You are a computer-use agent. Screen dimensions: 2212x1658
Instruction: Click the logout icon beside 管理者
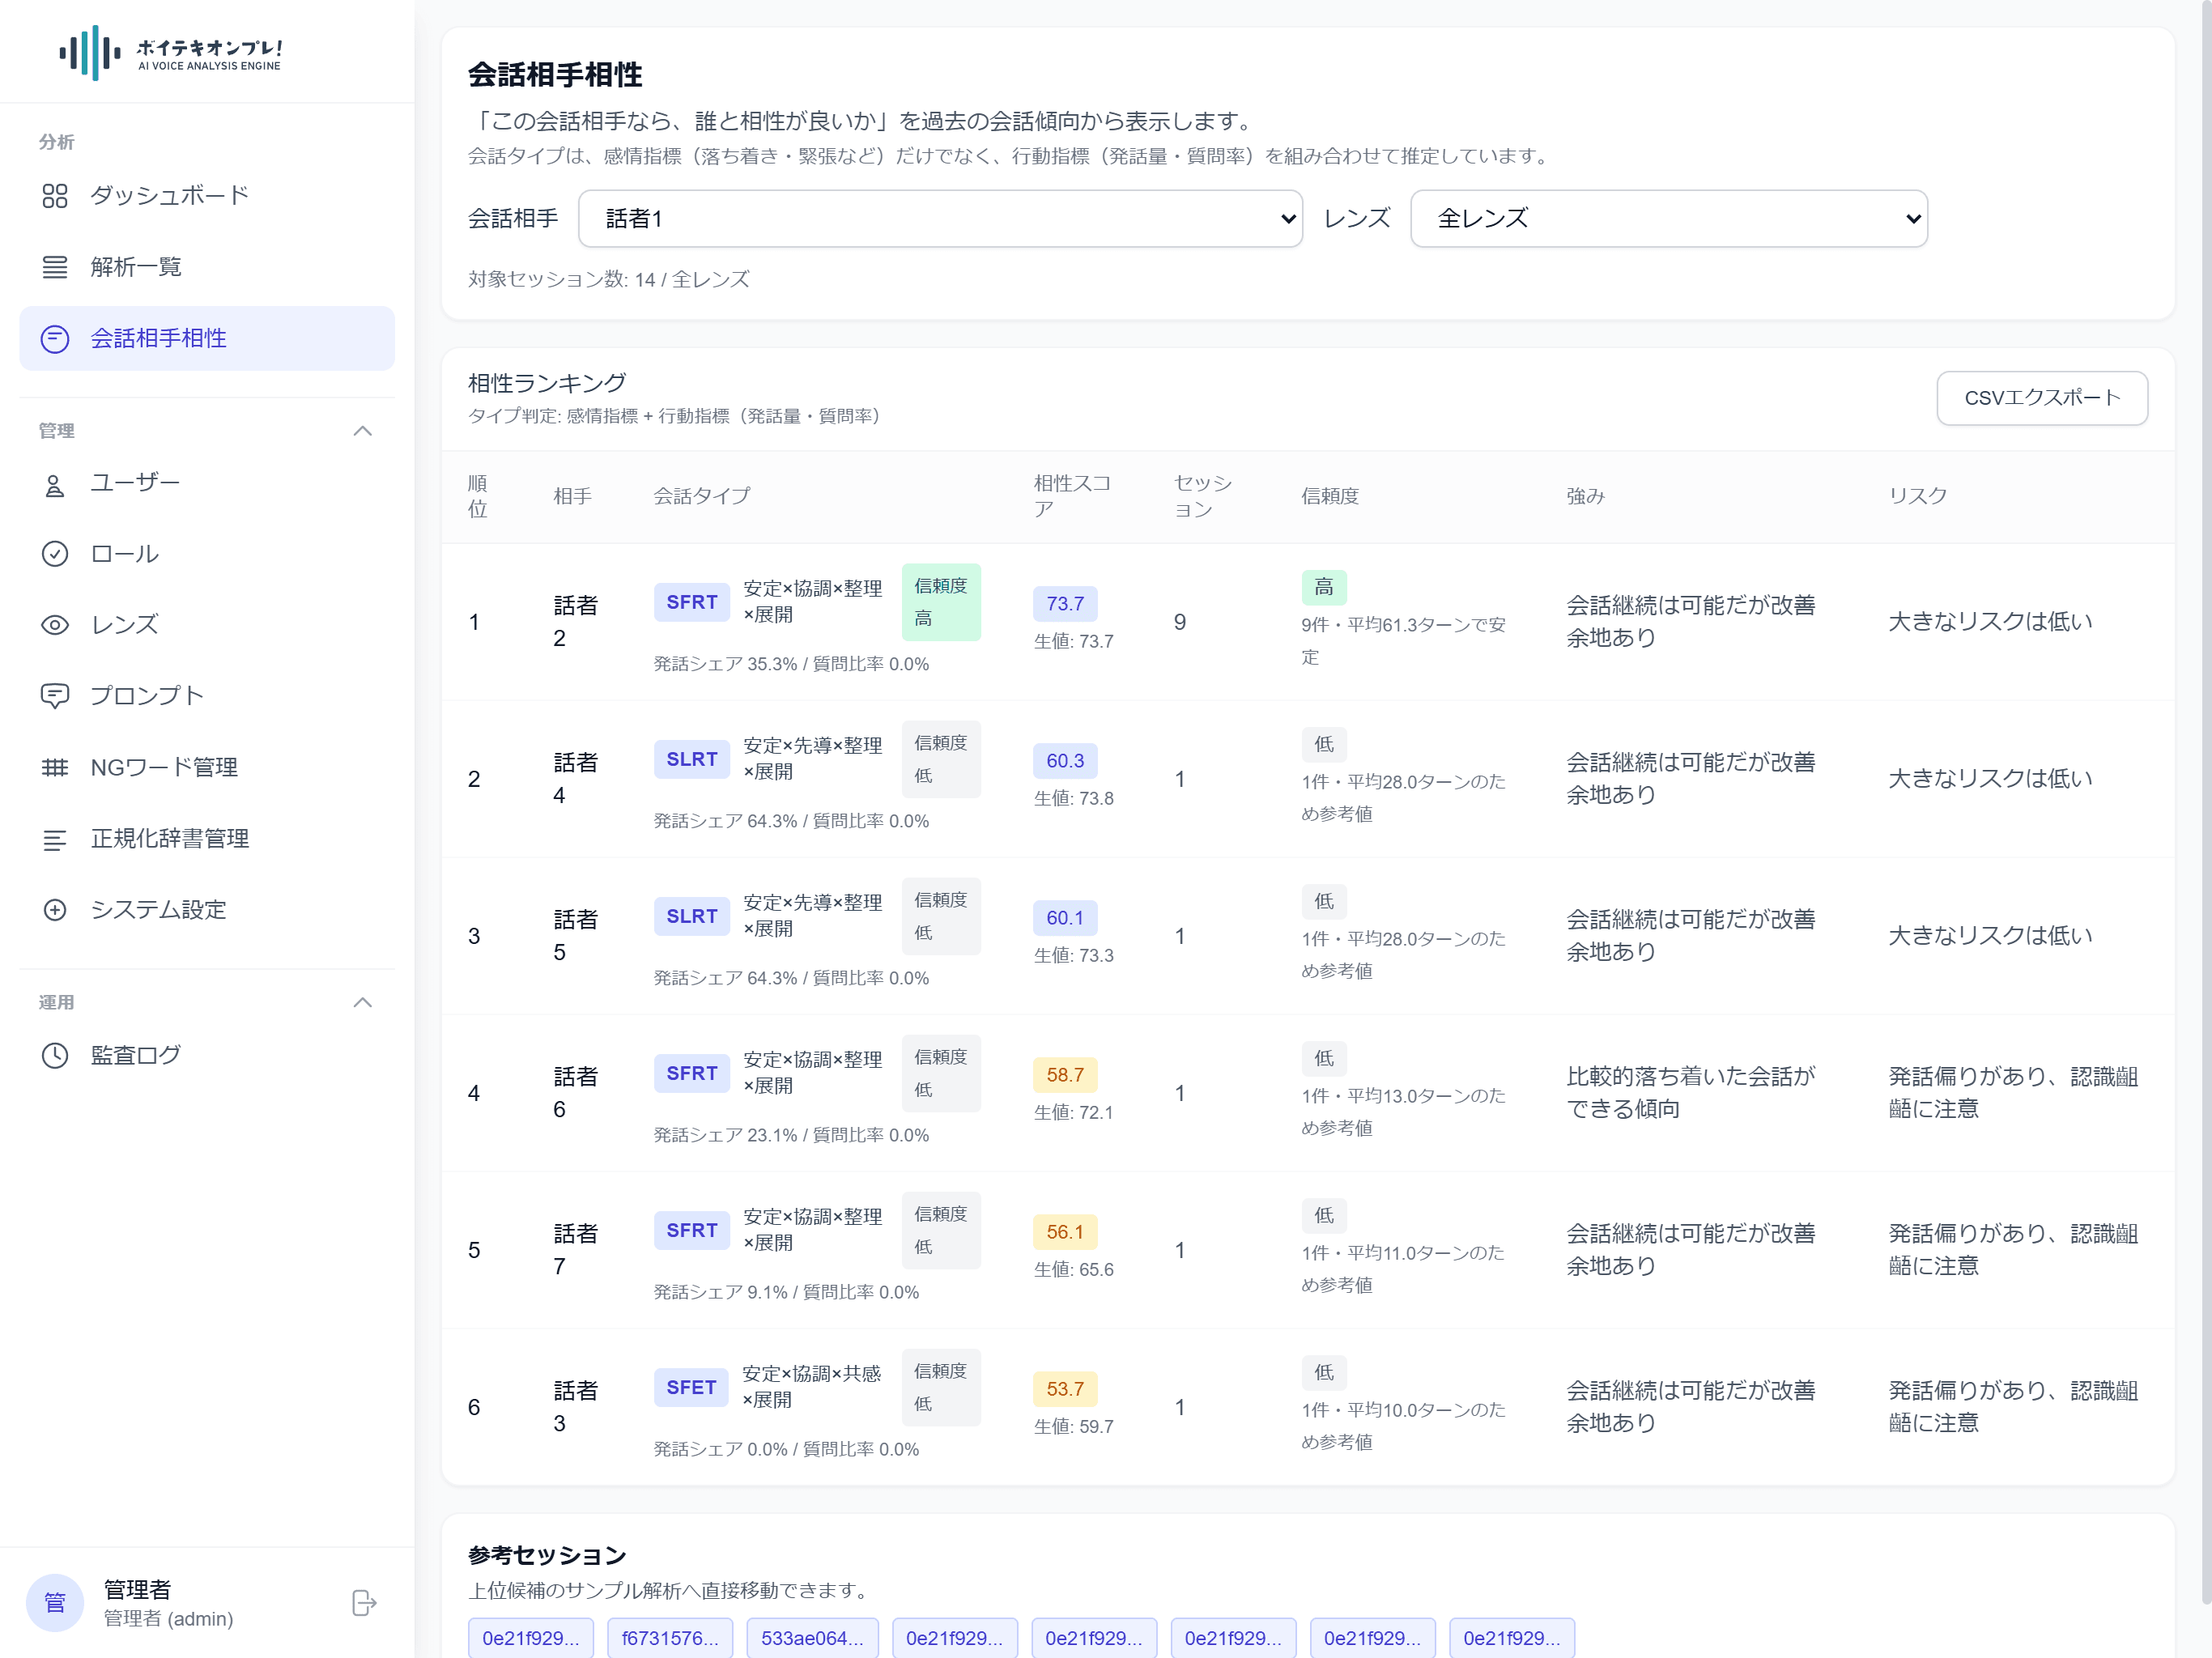363,1602
